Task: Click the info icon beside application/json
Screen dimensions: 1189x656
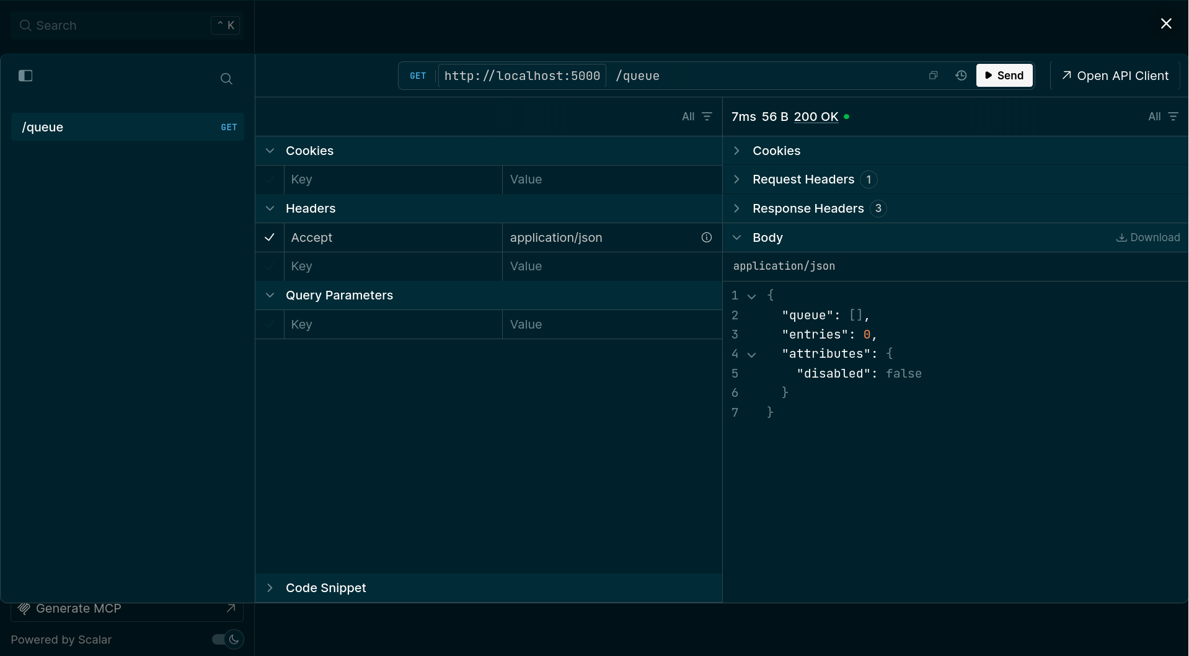Action: click(706, 237)
